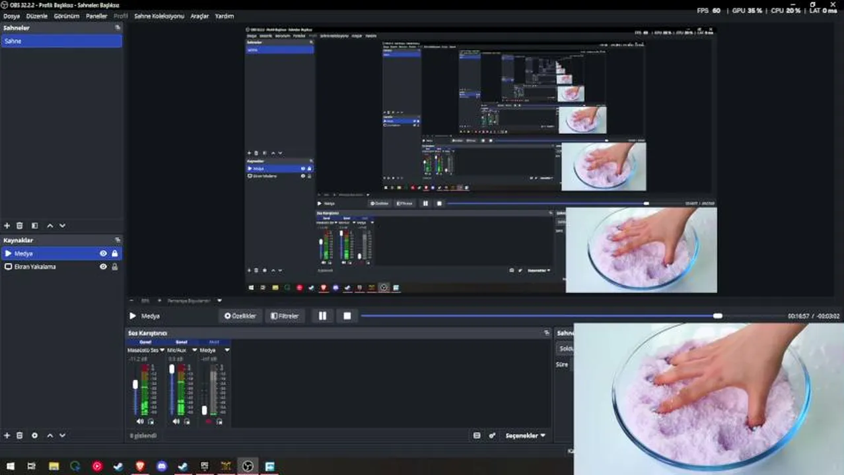The width and height of the screenshot is (844, 475).
Task: Unmute the Medya mixer channel
Action: (x=209, y=421)
